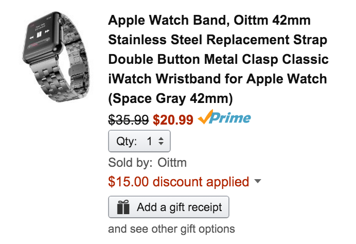
Task: Expand the discount details arrow
Action: [x=258, y=182]
